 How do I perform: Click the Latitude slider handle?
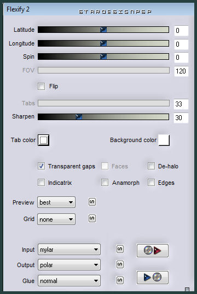point(103,30)
